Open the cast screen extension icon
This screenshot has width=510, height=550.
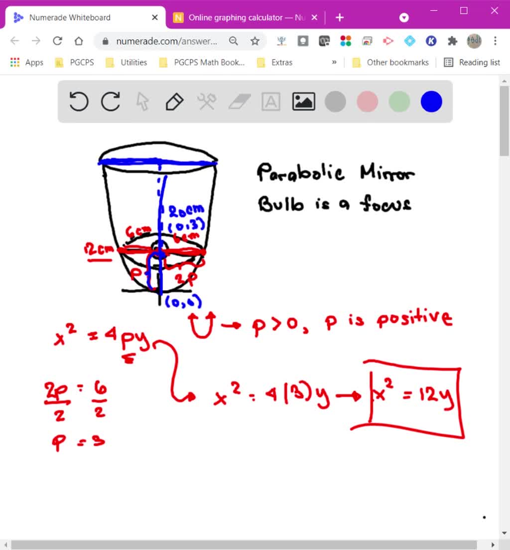pos(367,41)
